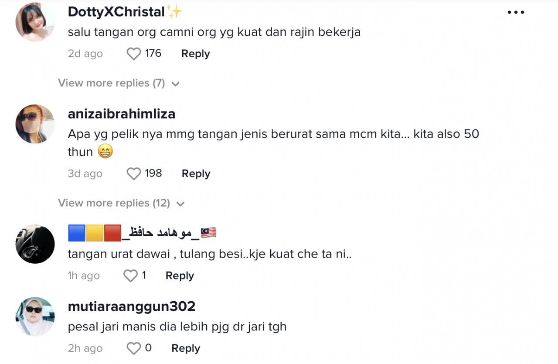Click the steering wheel avatar image
This screenshot has height=364, width=558.
coord(35,244)
